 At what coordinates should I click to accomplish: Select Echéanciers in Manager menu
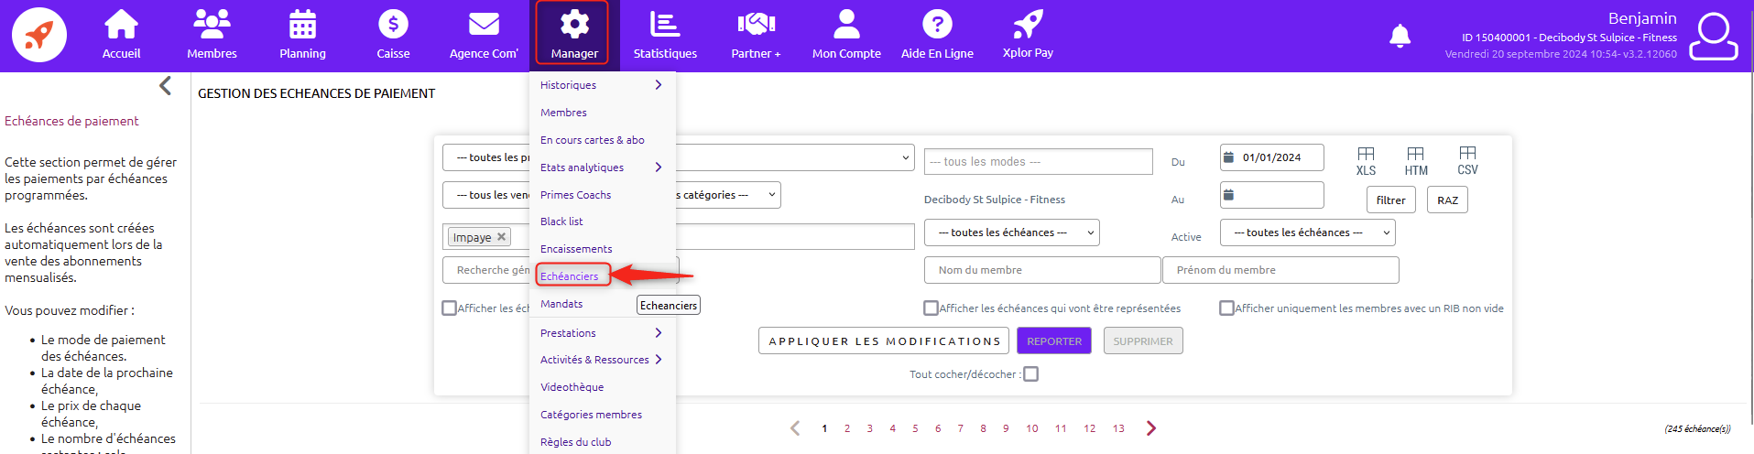570,276
